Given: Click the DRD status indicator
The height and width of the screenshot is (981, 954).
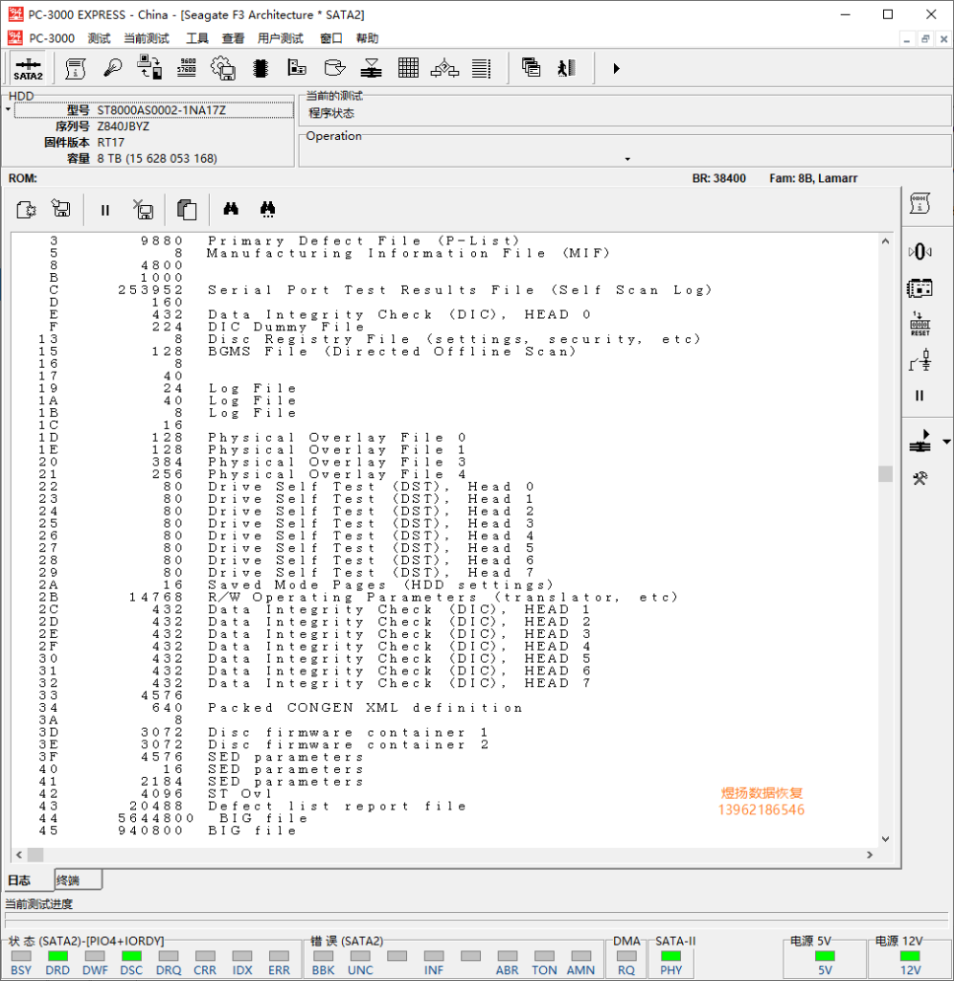Looking at the screenshot, I should coord(57,956).
